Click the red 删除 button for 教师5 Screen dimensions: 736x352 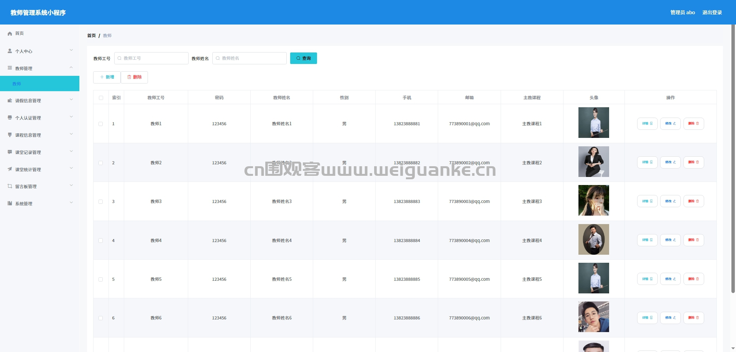click(x=693, y=279)
